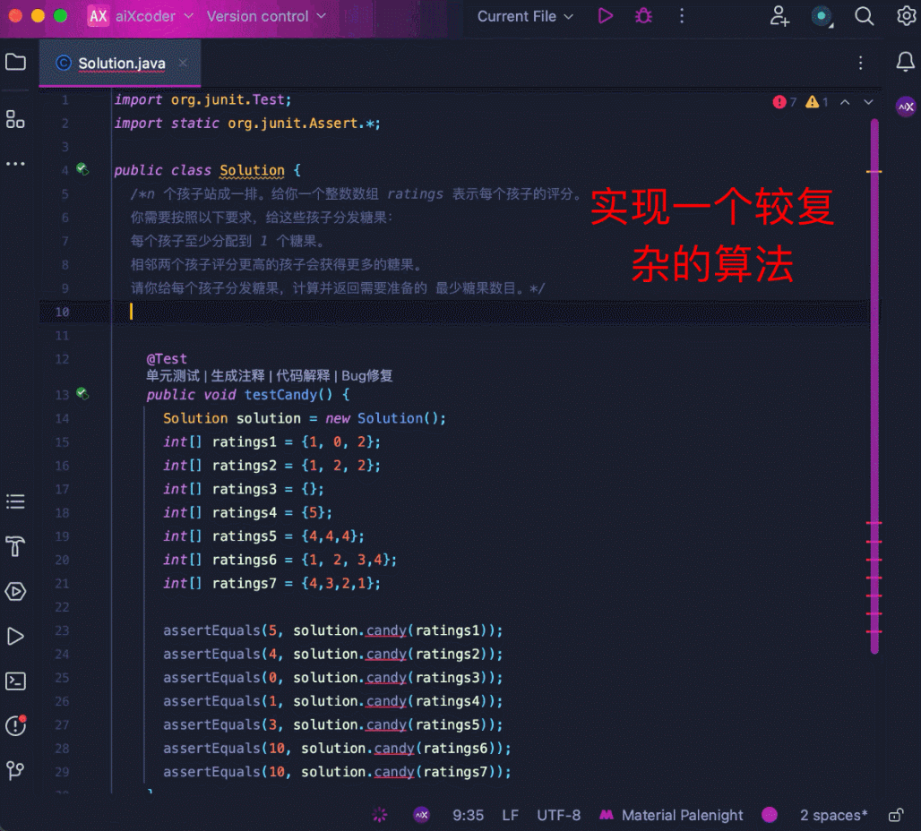Open Code With Me add-user icon

[x=779, y=16]
